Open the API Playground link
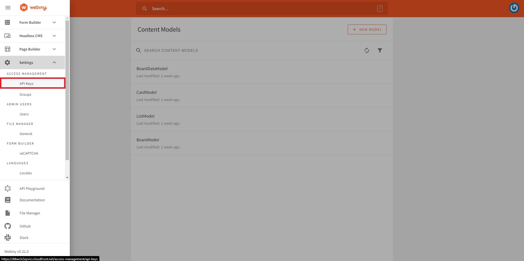This screenshot has width=524, height=261. coord(32,188)
